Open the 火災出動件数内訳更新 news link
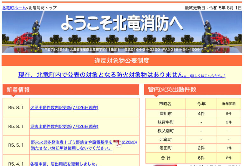The image size is (244, 166). pyautogui.click(x=64, y=107)
